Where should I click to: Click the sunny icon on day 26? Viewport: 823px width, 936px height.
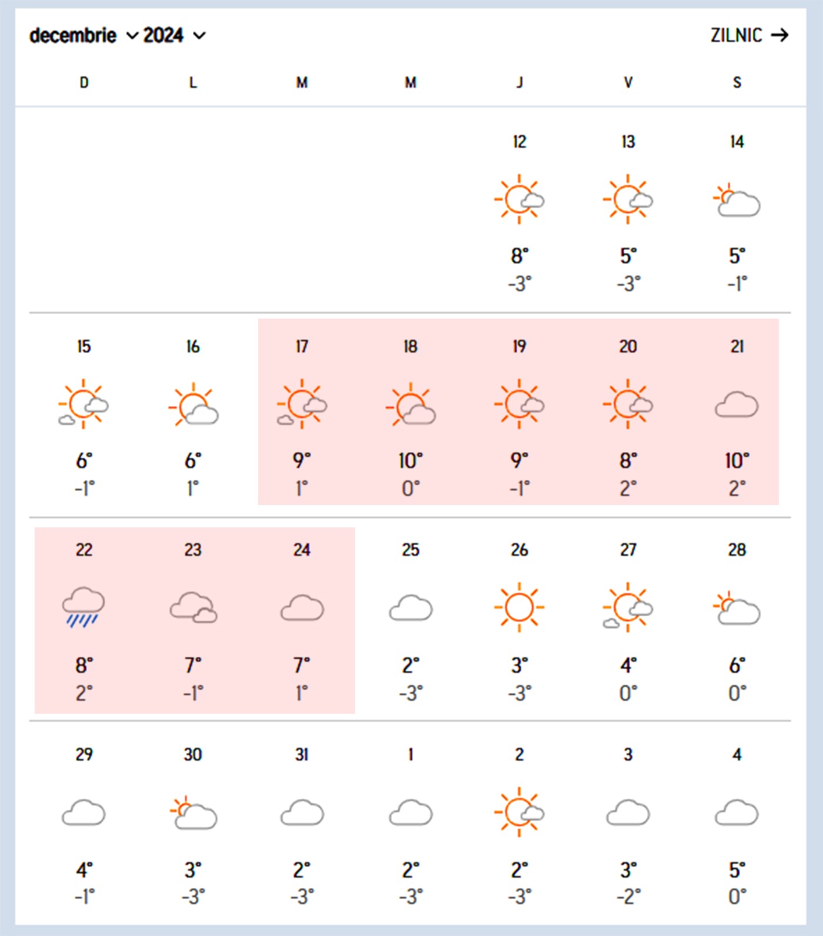(519, 607)
